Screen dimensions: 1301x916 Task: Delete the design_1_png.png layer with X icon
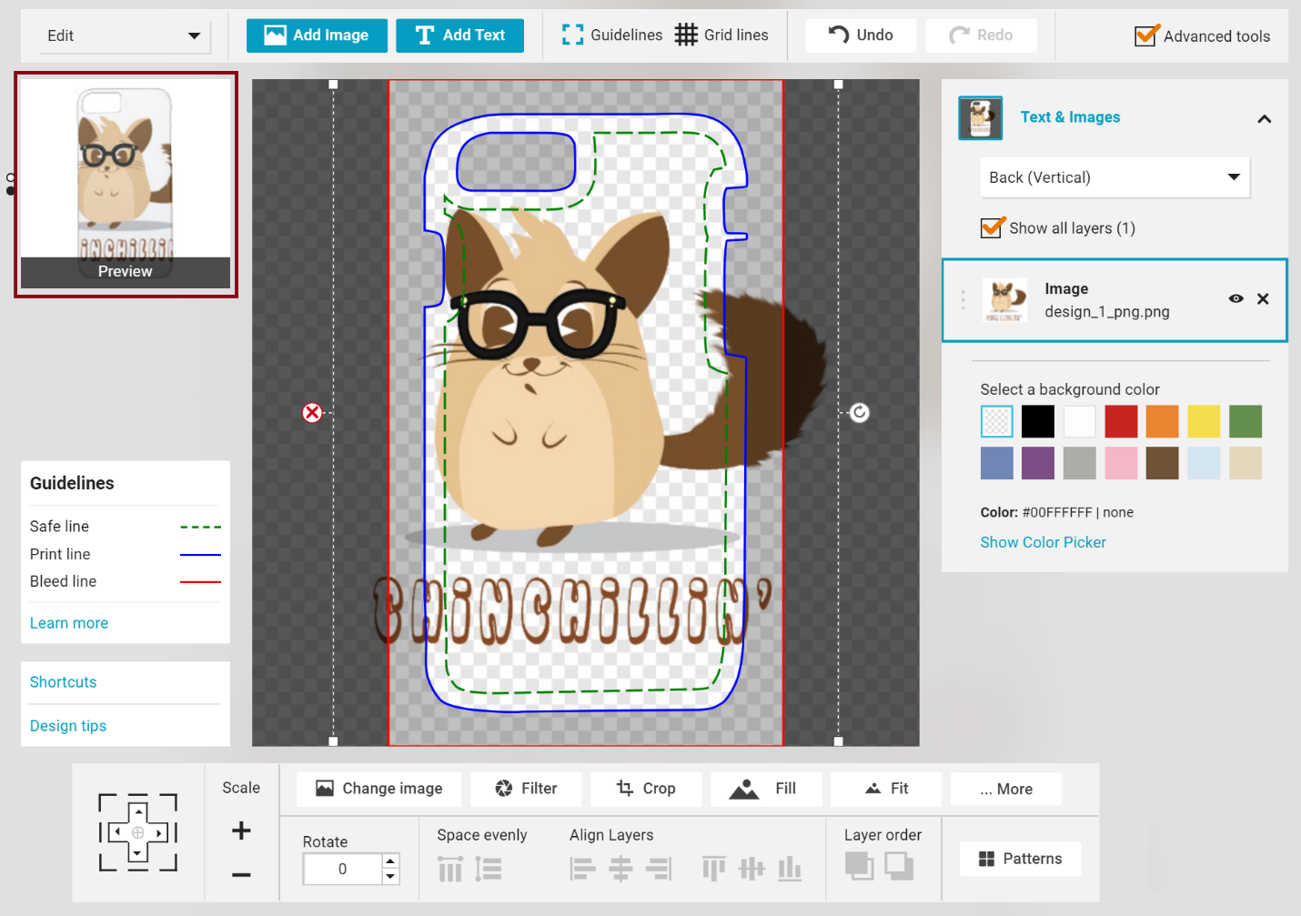[x=1263, y=298]
